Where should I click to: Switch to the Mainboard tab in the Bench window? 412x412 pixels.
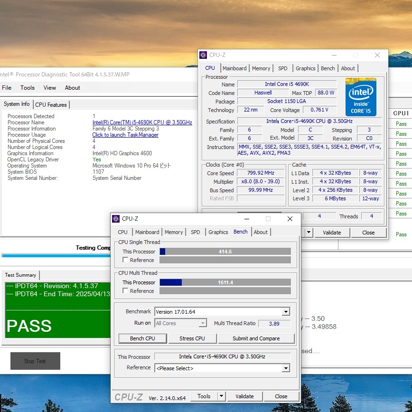[147, 232]
